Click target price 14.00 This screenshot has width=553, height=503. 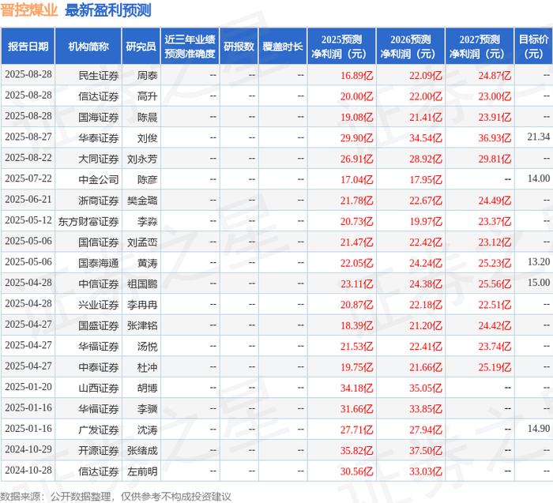(x=539, y=178)
